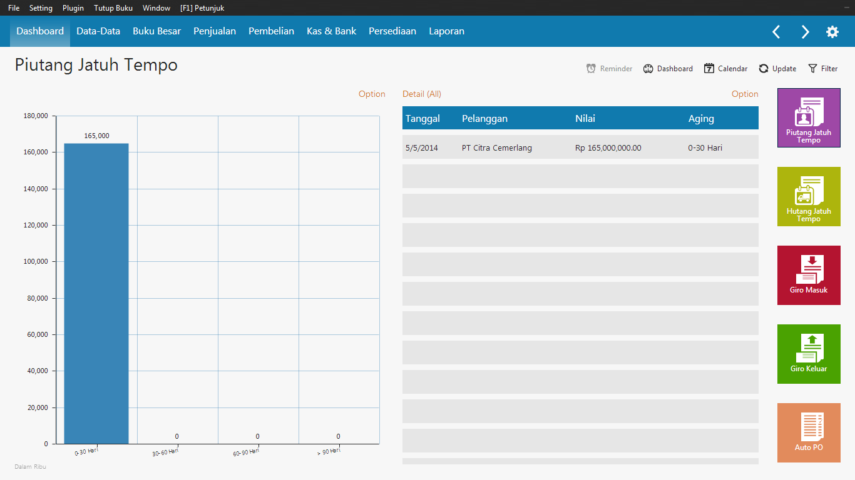Open the Giro Keluar tile

tap(809, 354)
